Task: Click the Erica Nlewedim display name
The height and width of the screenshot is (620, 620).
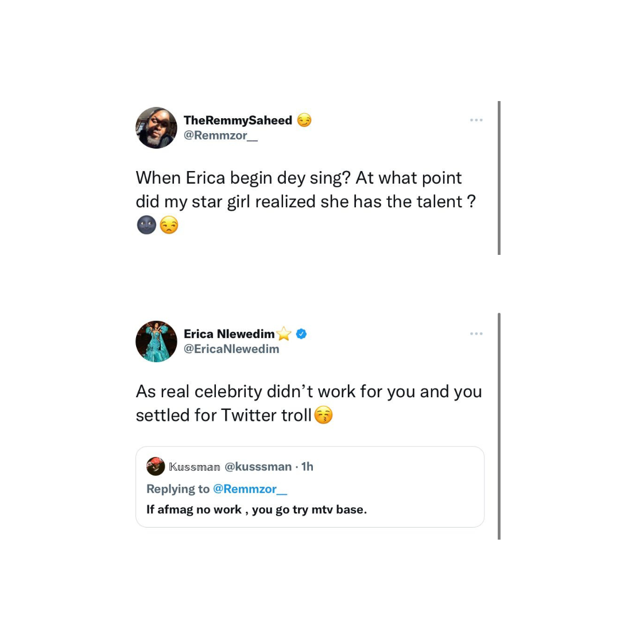Action: [x=229, y=334]
